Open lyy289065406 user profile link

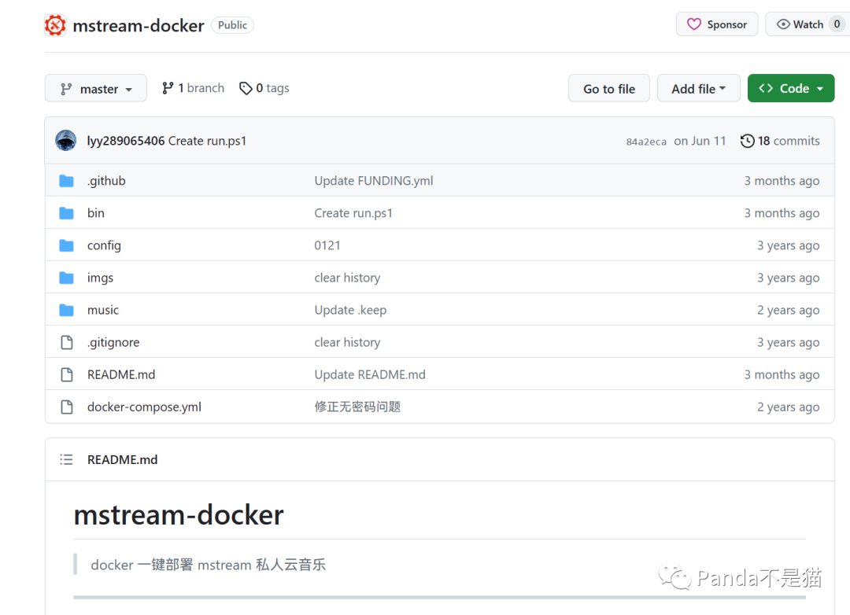tap(126, 141)
